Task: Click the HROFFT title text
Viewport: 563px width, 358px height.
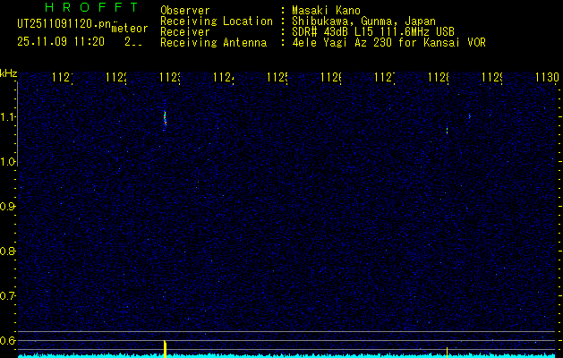Action: pyautogui.click(x=92, y=7)
